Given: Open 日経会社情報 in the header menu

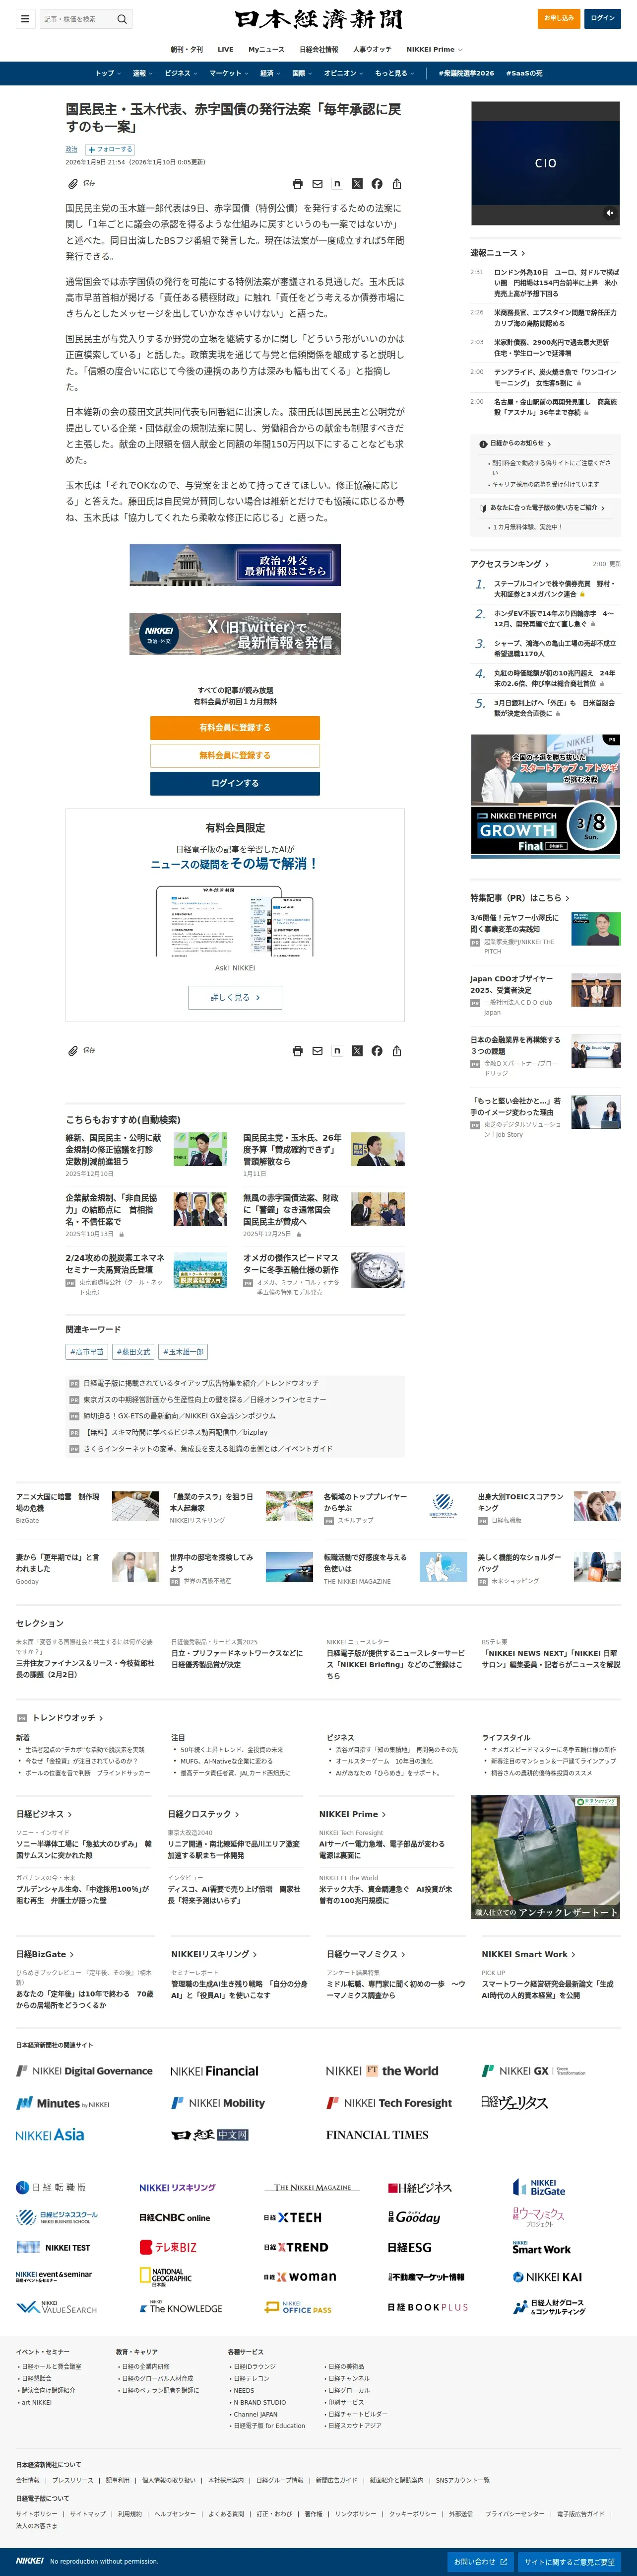Looking at the screenshot, I should (318, 49).
